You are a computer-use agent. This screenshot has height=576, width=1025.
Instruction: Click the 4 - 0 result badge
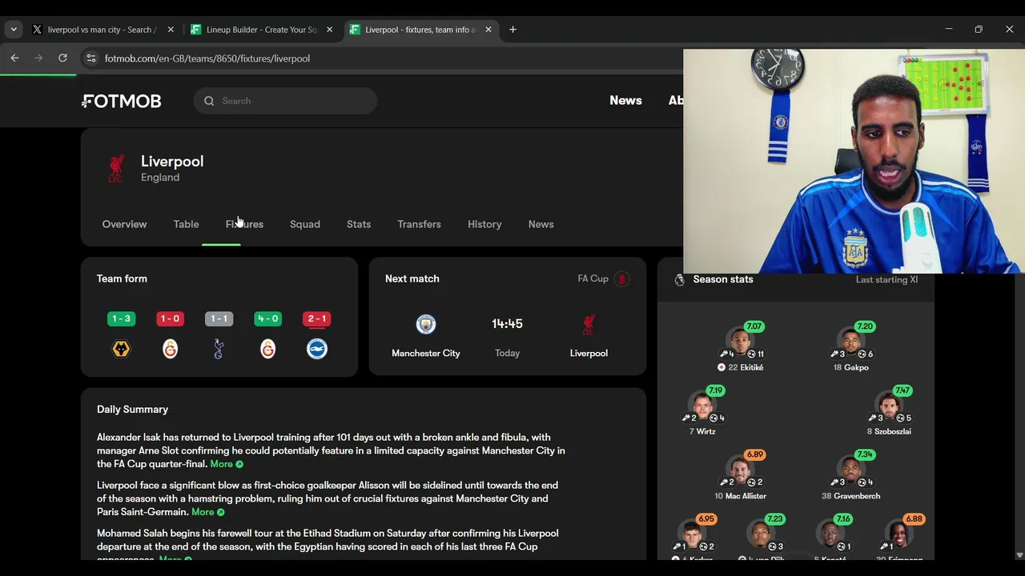267,318
